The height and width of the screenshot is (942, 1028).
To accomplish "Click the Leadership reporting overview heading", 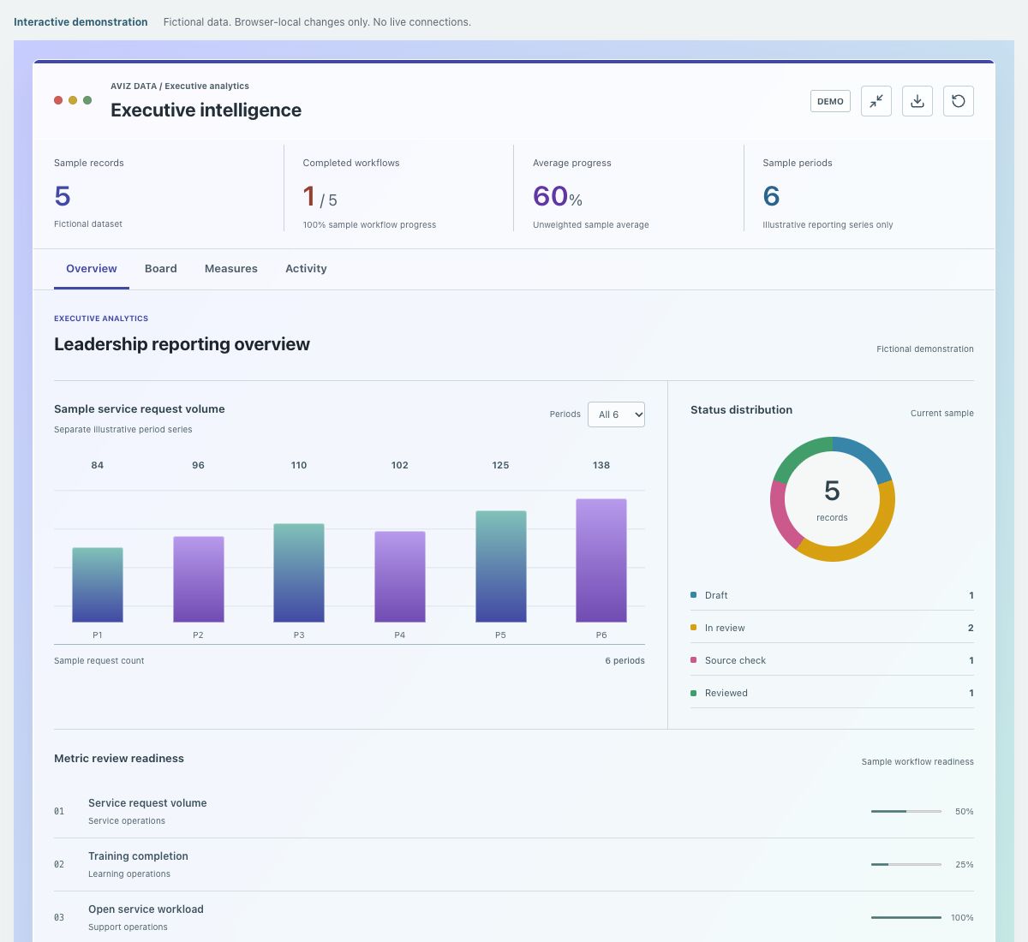I will click(x=182, y=344).
